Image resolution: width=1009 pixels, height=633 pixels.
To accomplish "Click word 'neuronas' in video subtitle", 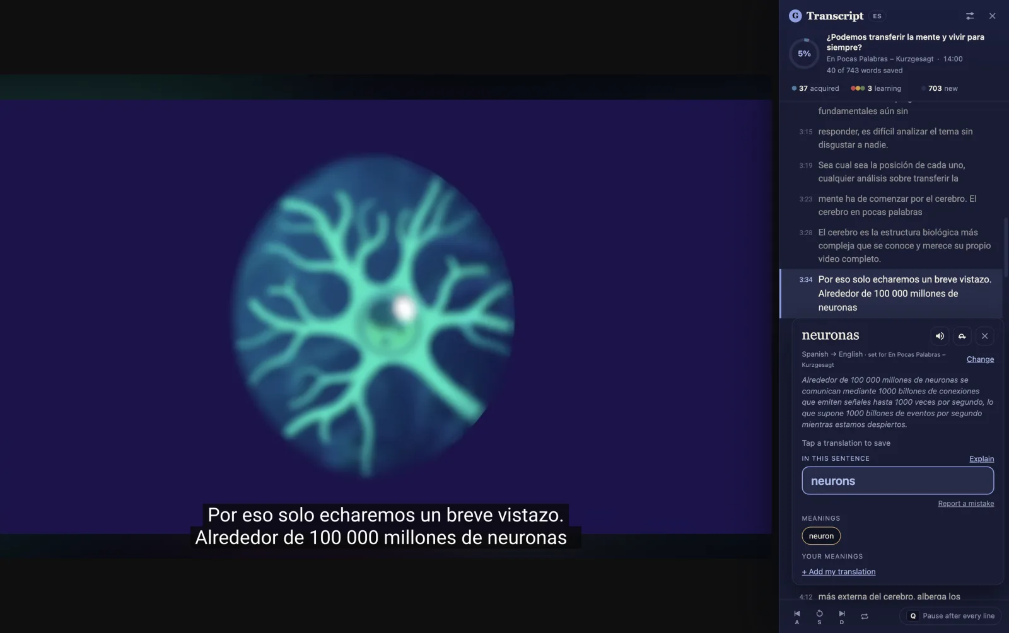I will [527, 537].
